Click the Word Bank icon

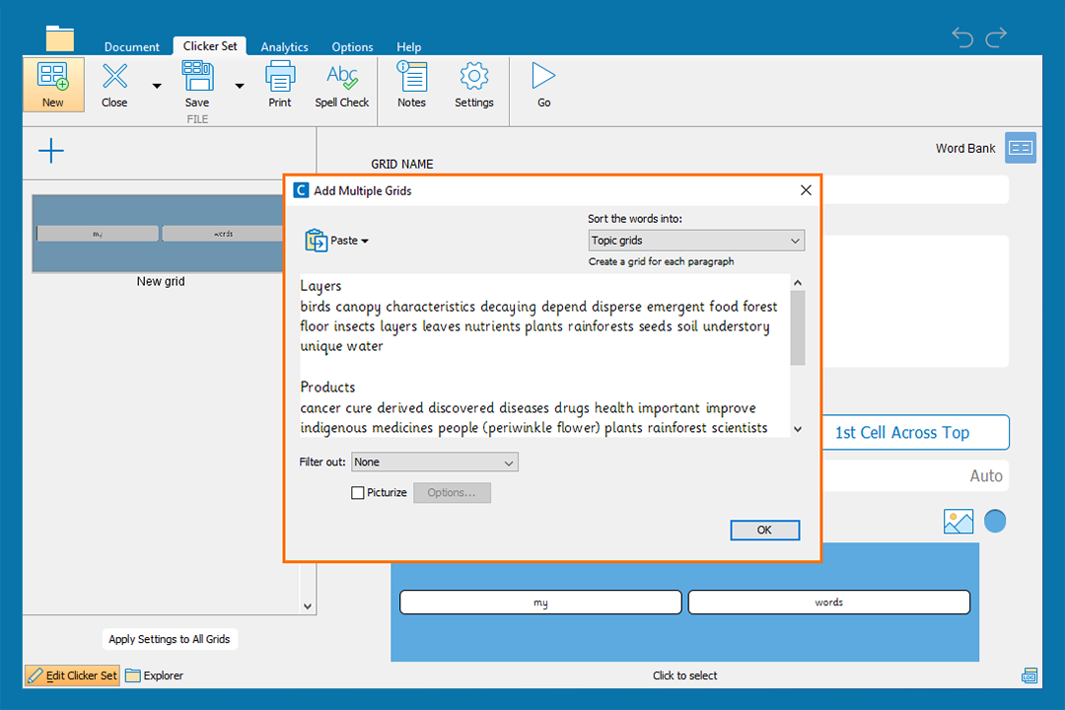click(x=1021, y=148)
